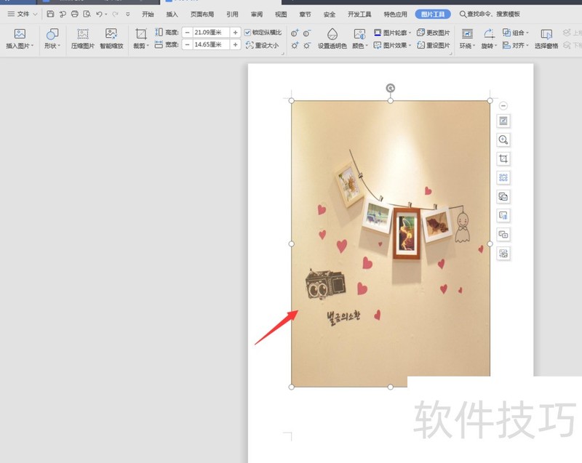Viewport: 582px width, 463px height.
Task: Switch to Insert (插入) tab
Action: (172, 14)
